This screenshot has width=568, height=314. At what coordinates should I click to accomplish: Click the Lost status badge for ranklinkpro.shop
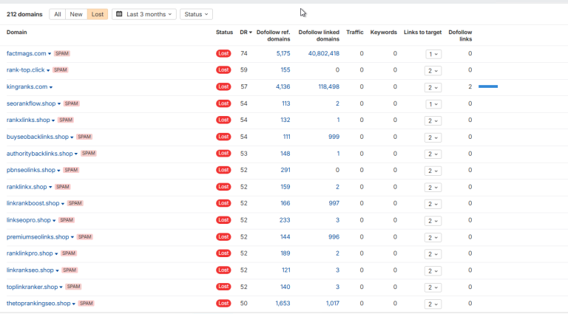(223, 253)
